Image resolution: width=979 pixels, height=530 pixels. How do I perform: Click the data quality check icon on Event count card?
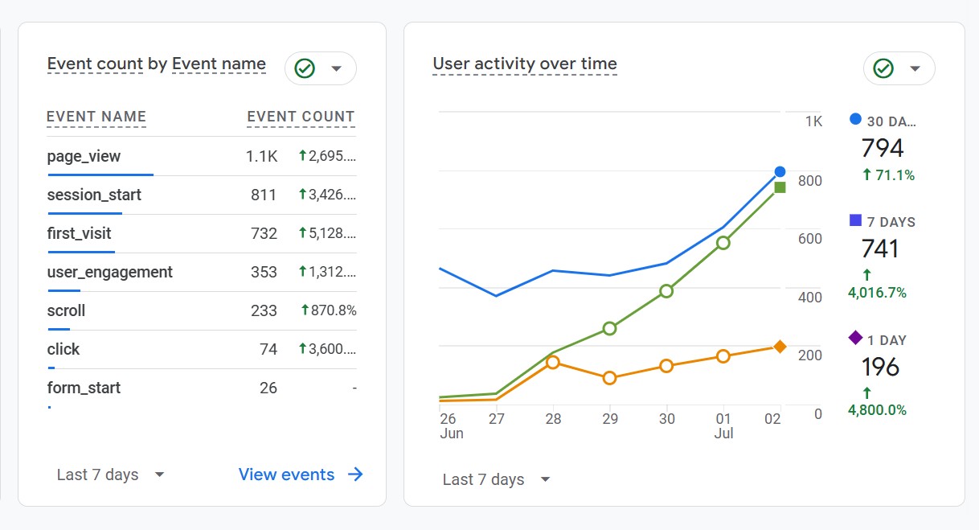click(305, 68)
